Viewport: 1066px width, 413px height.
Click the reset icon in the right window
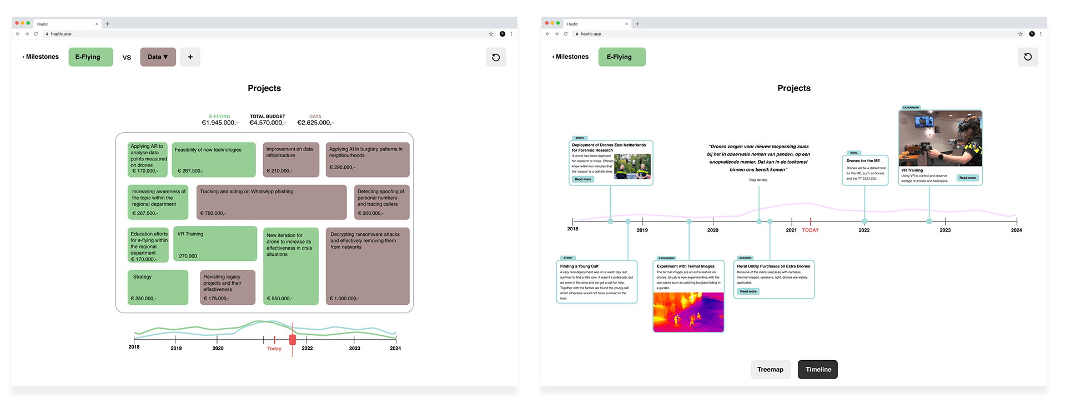(x=1028, y=57)
